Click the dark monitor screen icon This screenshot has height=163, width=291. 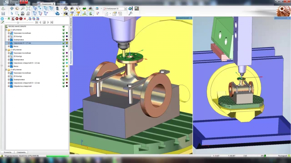click(137, 8)
